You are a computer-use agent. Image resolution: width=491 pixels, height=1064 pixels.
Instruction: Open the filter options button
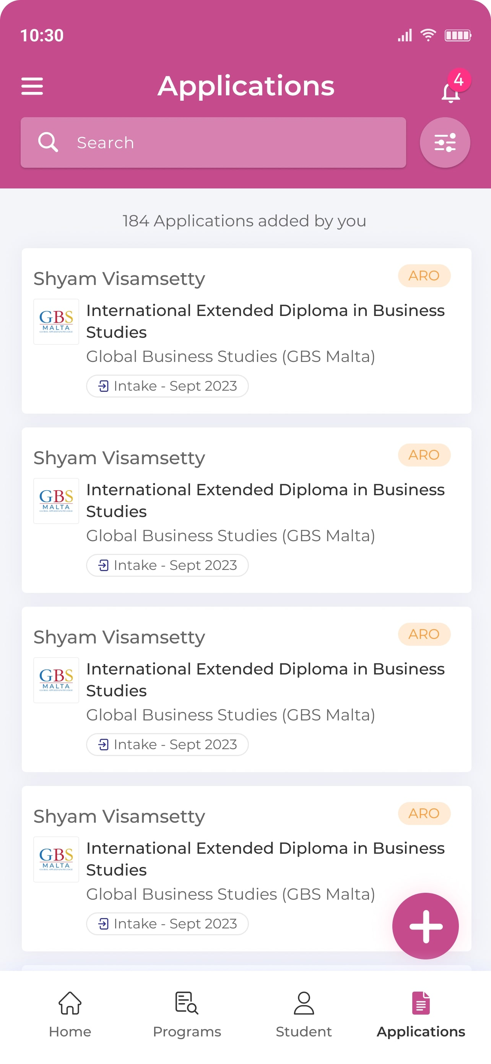444,142
